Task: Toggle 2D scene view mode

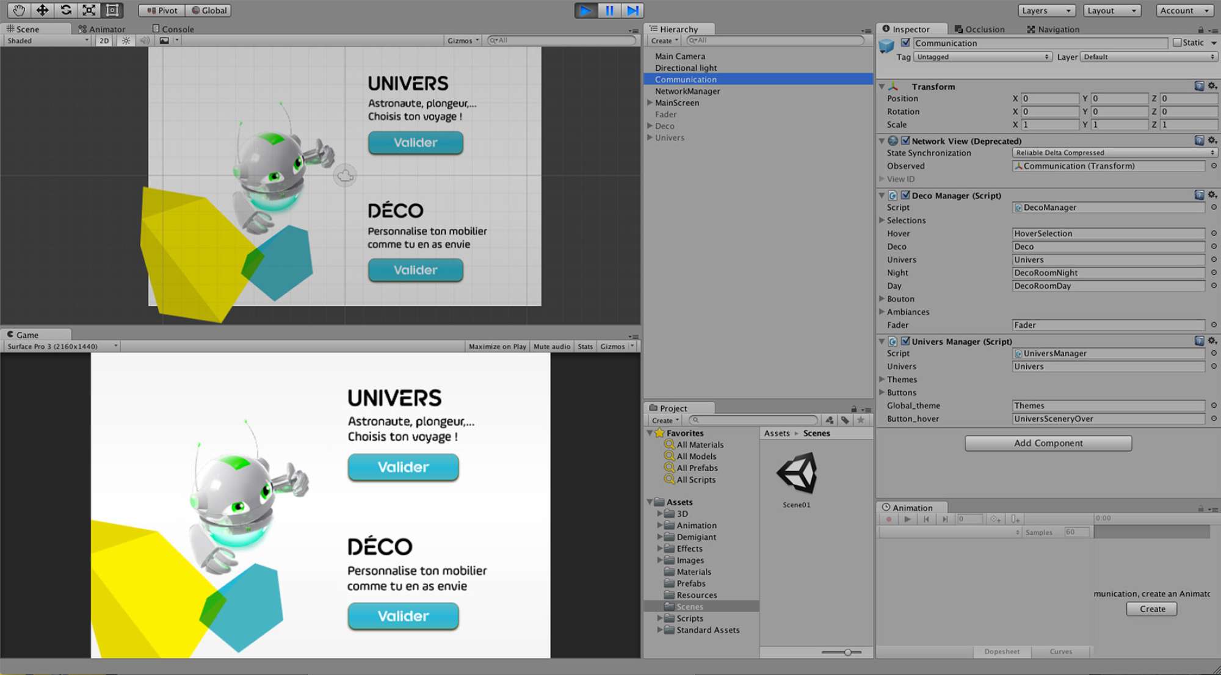Action: pos(104,41)
